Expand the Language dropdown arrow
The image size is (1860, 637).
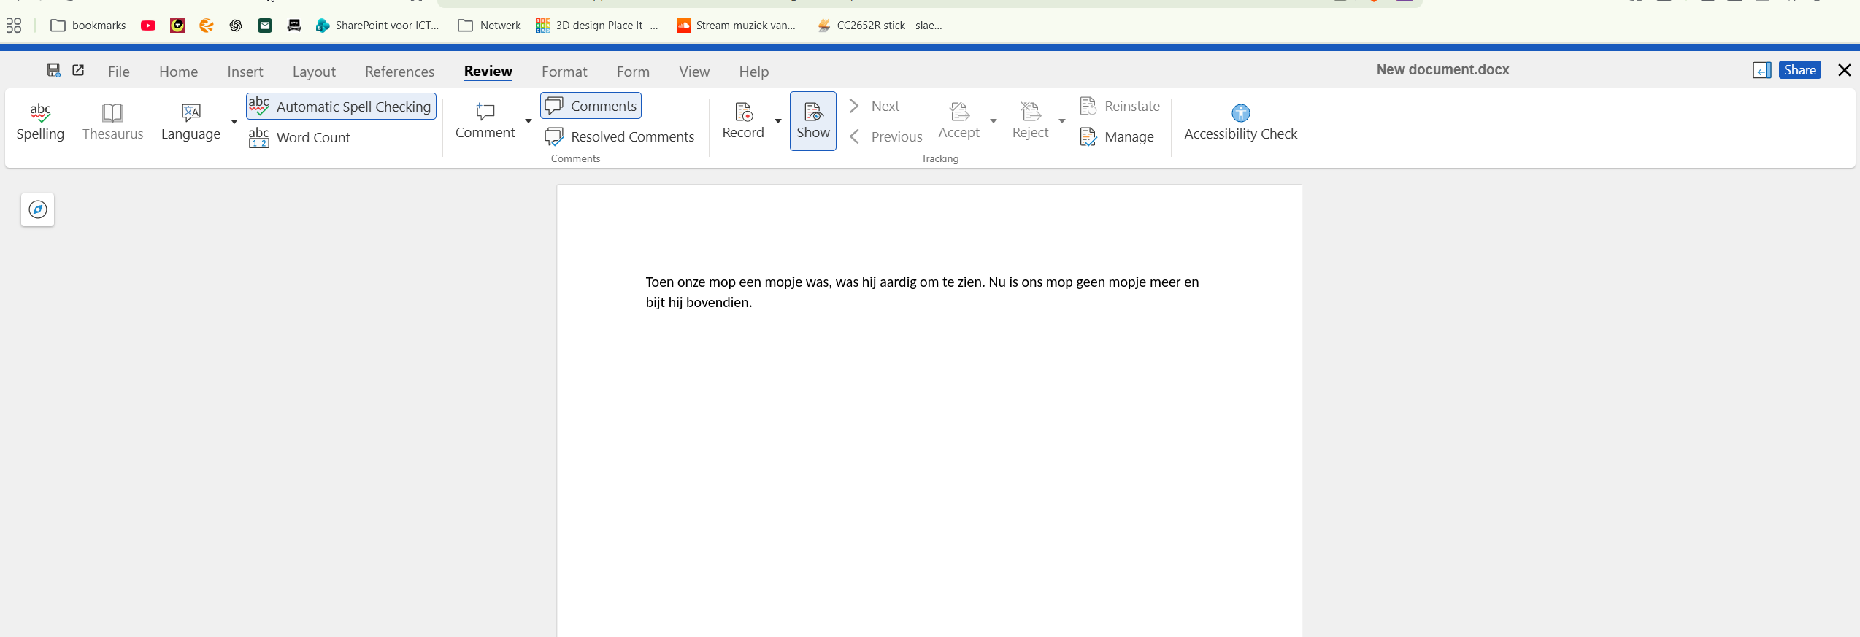pos(234,122)
